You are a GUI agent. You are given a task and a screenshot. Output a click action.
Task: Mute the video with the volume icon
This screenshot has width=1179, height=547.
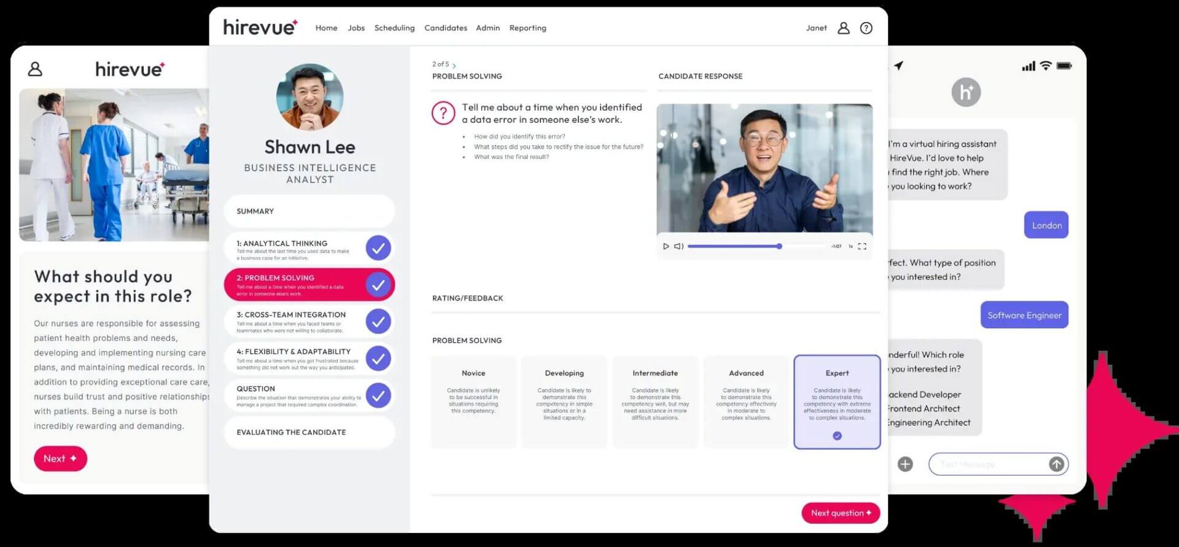(x=679, y=246)
